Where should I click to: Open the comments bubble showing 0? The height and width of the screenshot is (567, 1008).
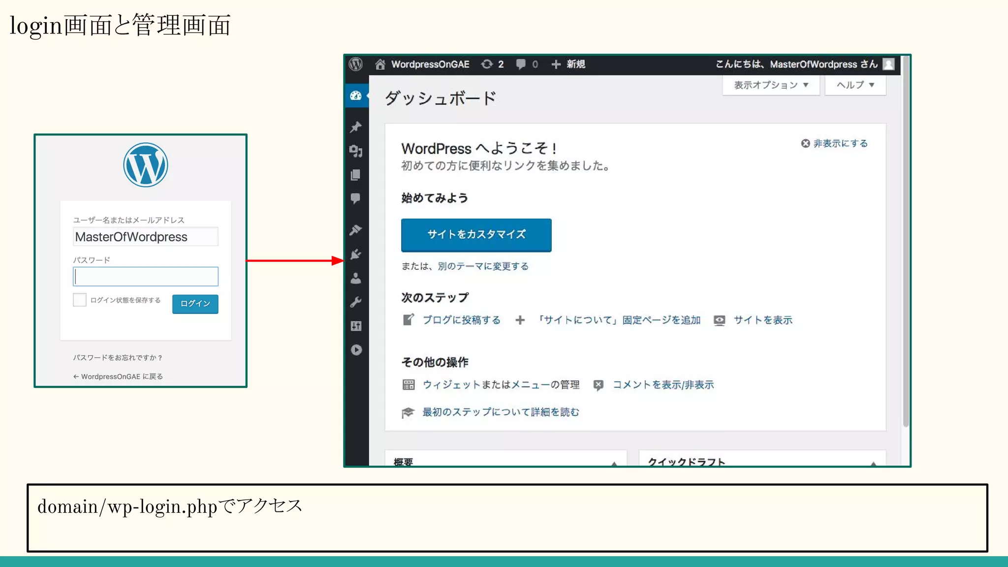tap(527, 64)
